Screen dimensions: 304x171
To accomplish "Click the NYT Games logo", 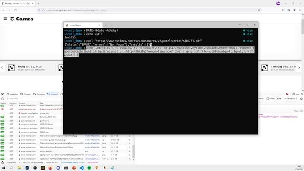I will [22, 19].
